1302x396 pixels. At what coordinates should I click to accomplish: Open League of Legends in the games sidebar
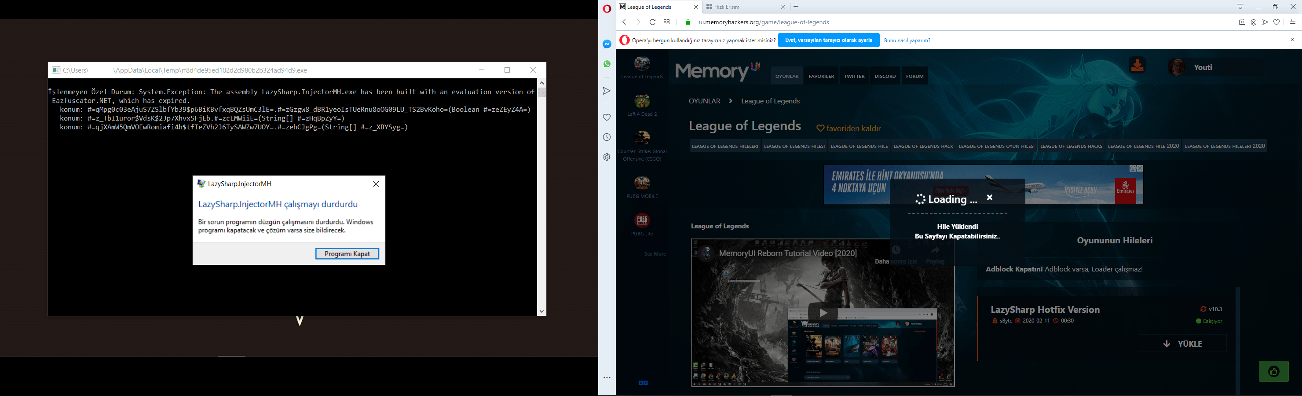[x=642, y=68]
